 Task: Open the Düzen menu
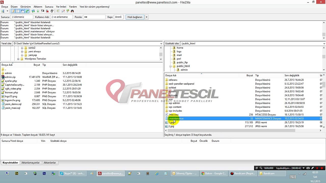tap(14, 7)
